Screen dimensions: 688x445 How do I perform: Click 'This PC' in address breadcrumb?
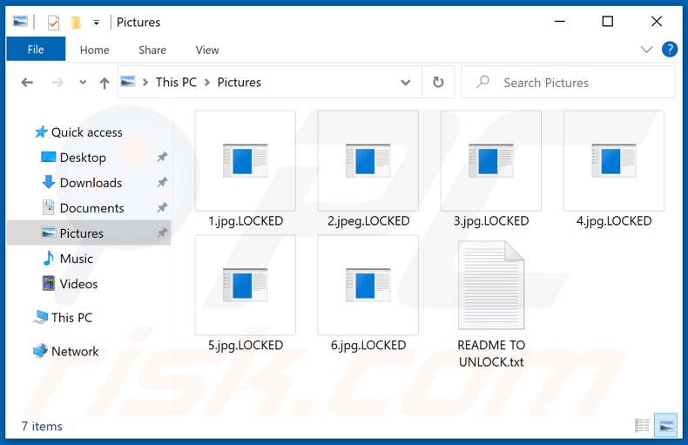pos(176,83)
